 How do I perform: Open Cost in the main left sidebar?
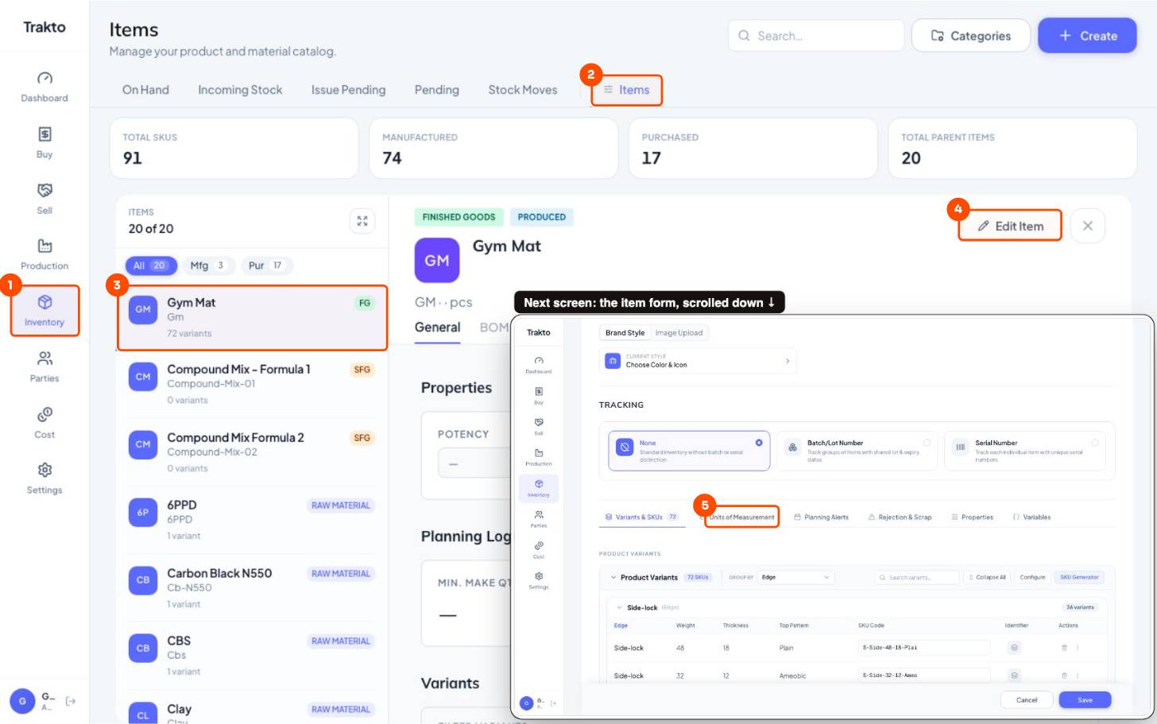coord(44,423)
